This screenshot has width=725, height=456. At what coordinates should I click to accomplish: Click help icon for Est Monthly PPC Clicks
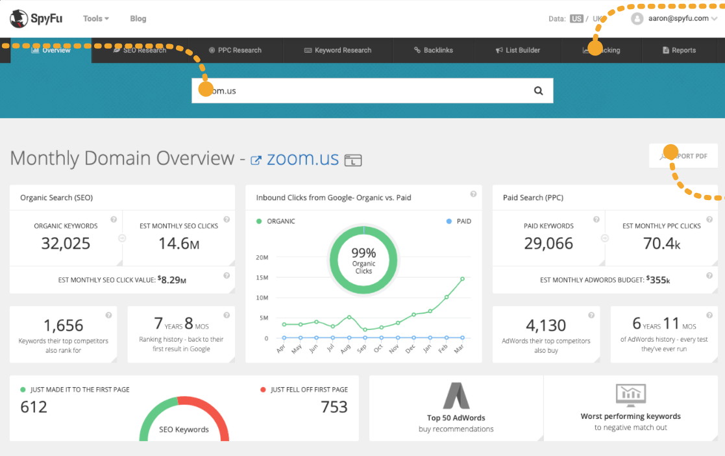[x=709, y=220]
